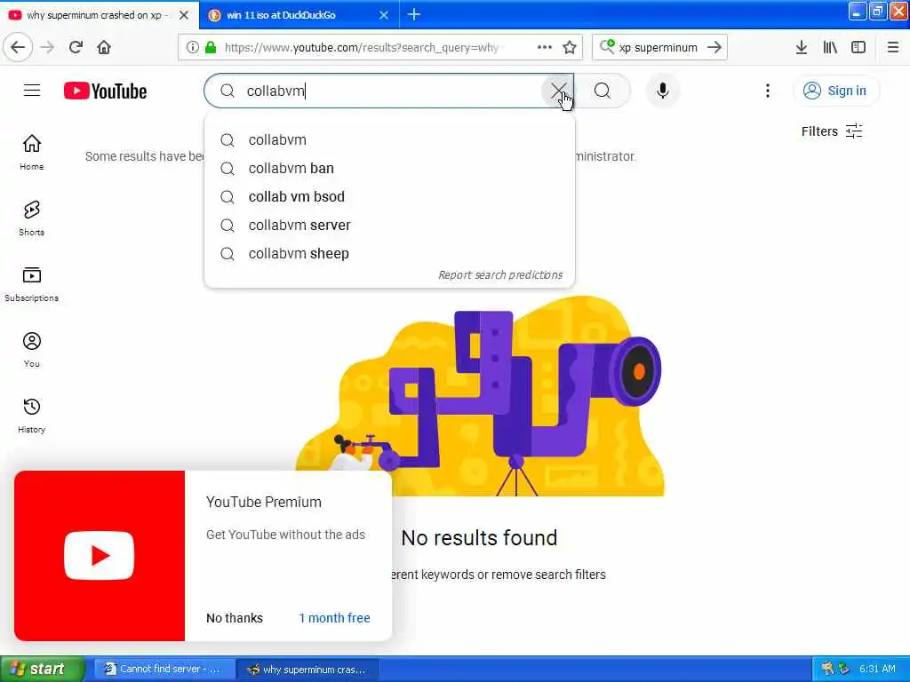
Task: Search with your voice microphone
Action: pos(662,91)
